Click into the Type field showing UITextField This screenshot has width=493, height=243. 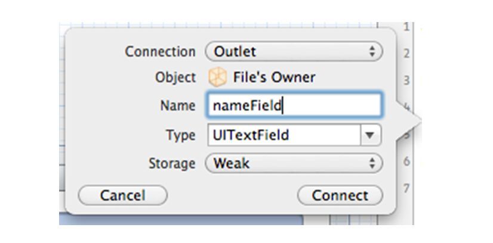click(x=284, y=135)
